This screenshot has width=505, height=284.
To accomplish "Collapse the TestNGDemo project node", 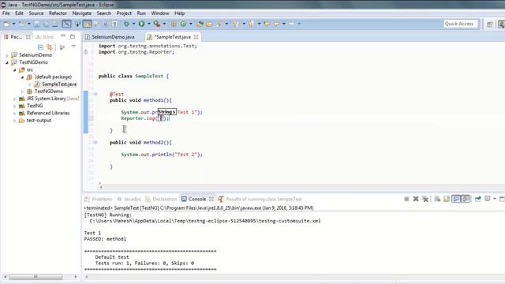I will 7,62.
